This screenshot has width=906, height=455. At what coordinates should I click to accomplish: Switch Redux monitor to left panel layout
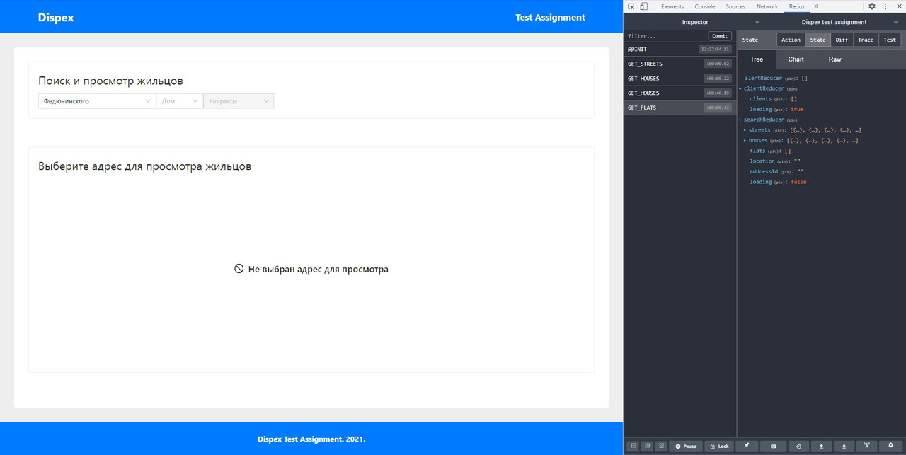click(633, 446)
